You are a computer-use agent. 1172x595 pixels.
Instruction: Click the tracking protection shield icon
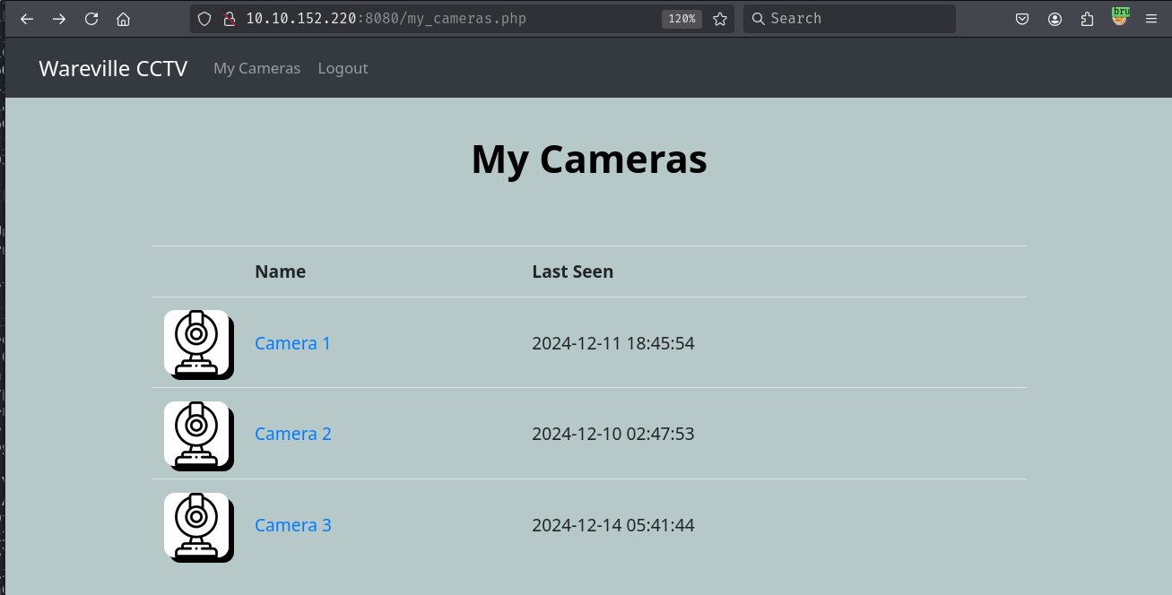point(204,19)
